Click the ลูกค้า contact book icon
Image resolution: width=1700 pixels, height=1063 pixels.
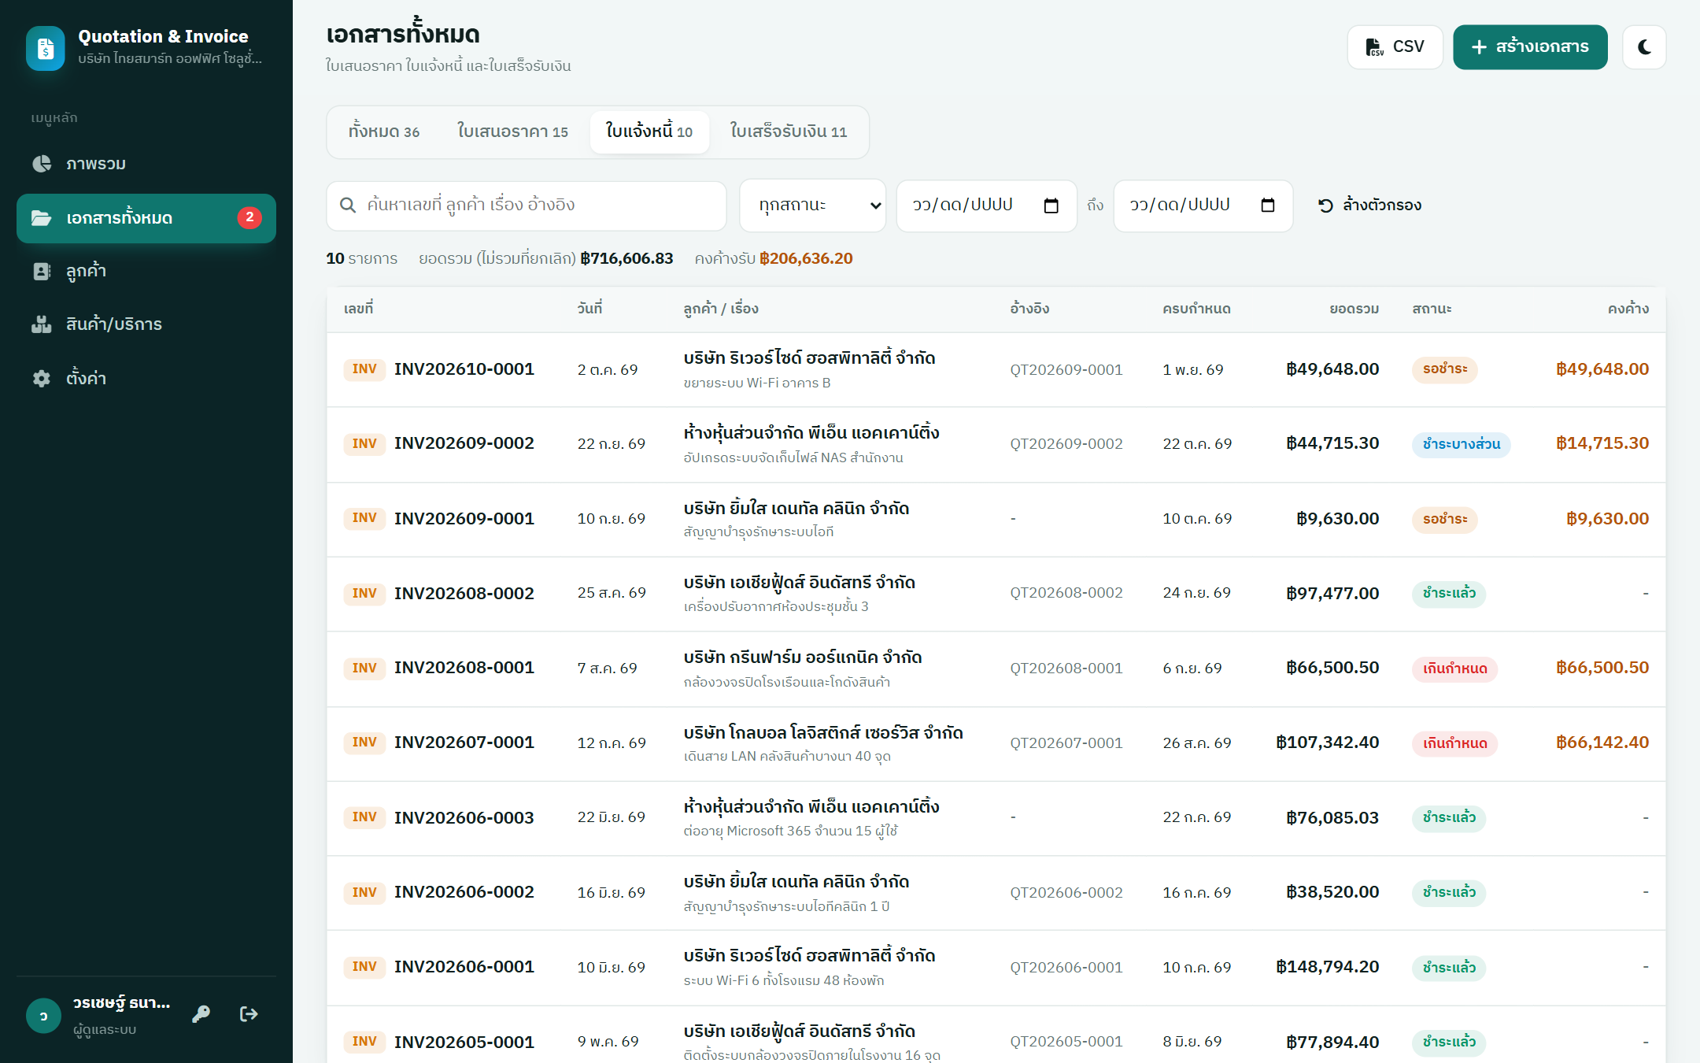pos(42,271)
